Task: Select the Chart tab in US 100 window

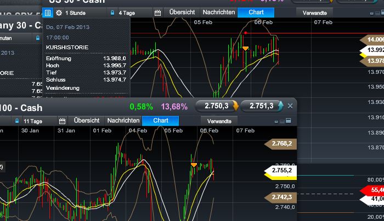Action: pos(160,121)
